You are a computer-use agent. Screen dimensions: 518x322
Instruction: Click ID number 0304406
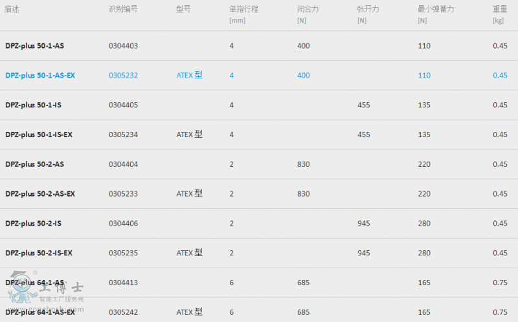click(123, 223)
